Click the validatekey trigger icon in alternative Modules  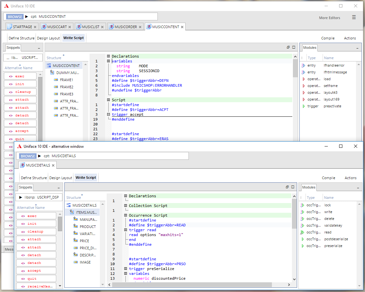302,225
